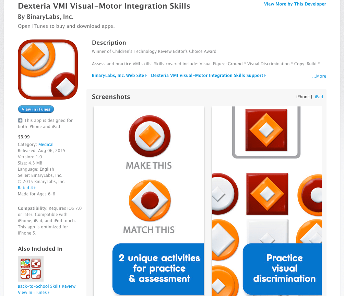The image size is (344, 296).
Task: Click the Dexteria VMI app icon
Action: tap(48, 69)
